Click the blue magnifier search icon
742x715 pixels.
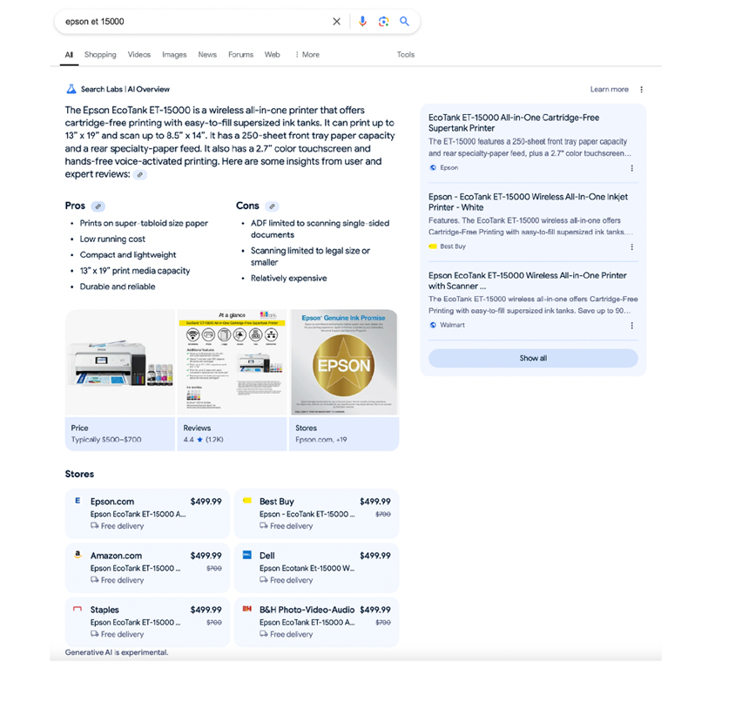[x=404, y=22]
